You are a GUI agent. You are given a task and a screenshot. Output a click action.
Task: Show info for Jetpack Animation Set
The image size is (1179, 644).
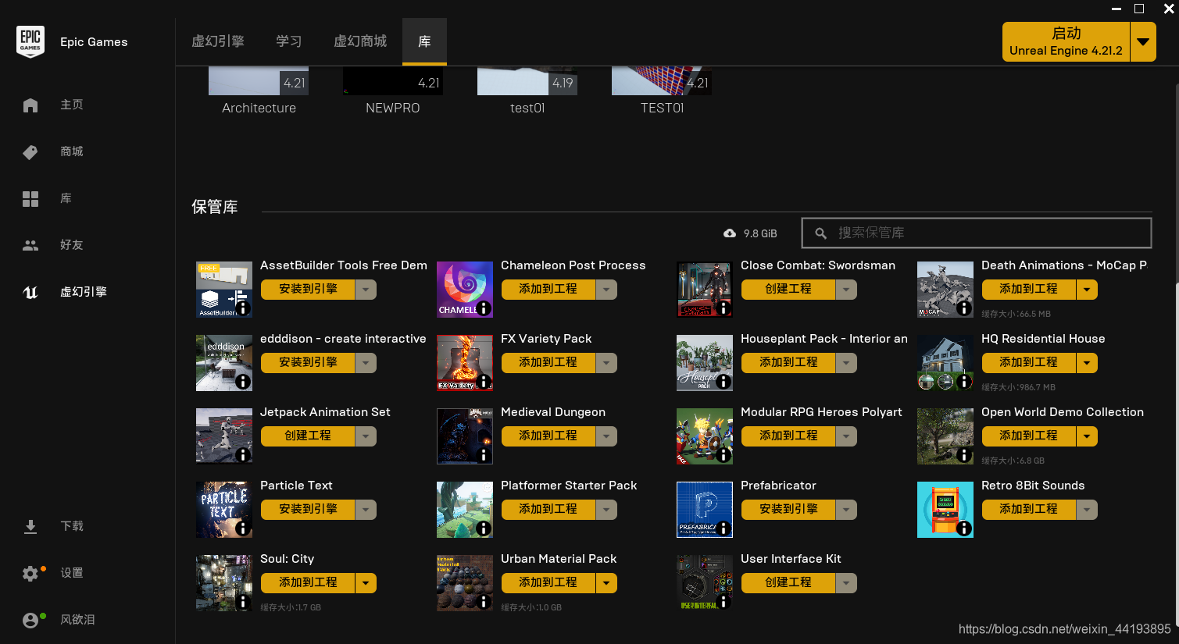243,455
